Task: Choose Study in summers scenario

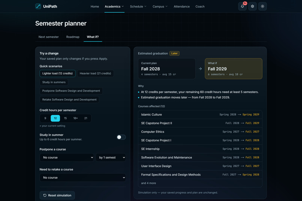Action: [x=54, y=82]
